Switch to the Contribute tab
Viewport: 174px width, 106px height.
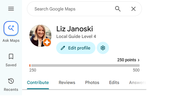tap(38, 83)
